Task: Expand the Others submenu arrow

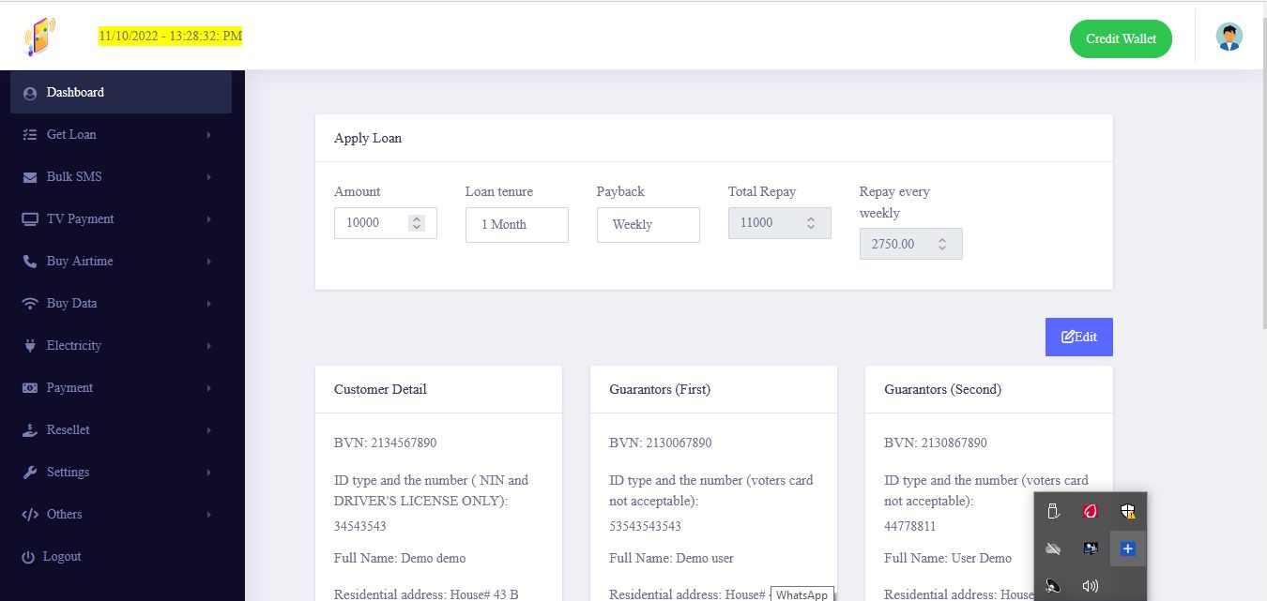Action: pos(208,515)
